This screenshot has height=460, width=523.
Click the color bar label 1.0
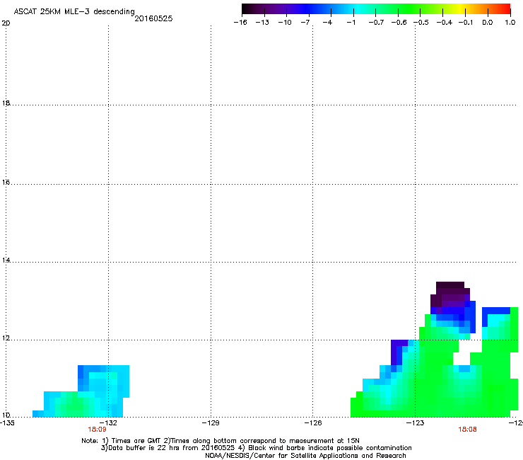[510, 23]
